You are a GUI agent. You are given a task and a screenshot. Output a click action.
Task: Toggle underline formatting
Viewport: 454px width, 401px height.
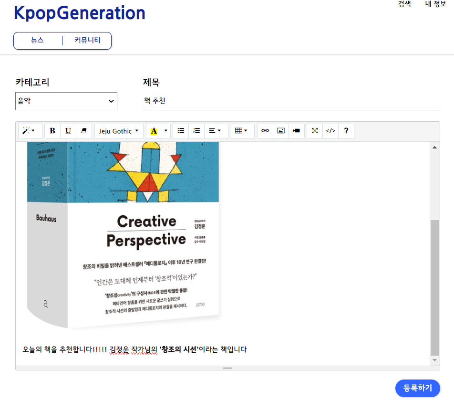68,131
